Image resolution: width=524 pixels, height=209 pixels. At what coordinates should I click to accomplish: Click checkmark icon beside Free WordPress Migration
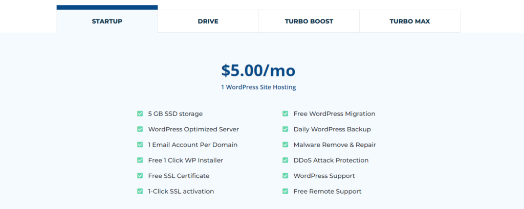coord(285,113)
